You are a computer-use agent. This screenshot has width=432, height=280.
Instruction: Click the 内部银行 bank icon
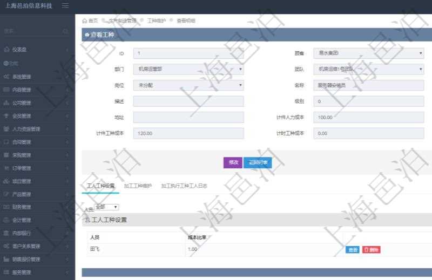coord(6,233)
